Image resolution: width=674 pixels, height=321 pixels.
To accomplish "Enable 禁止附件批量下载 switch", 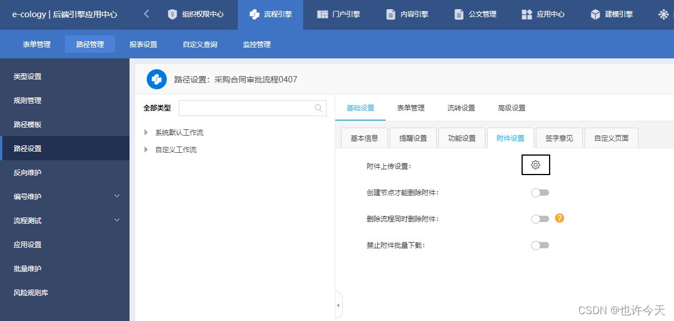I will (540, 245).
